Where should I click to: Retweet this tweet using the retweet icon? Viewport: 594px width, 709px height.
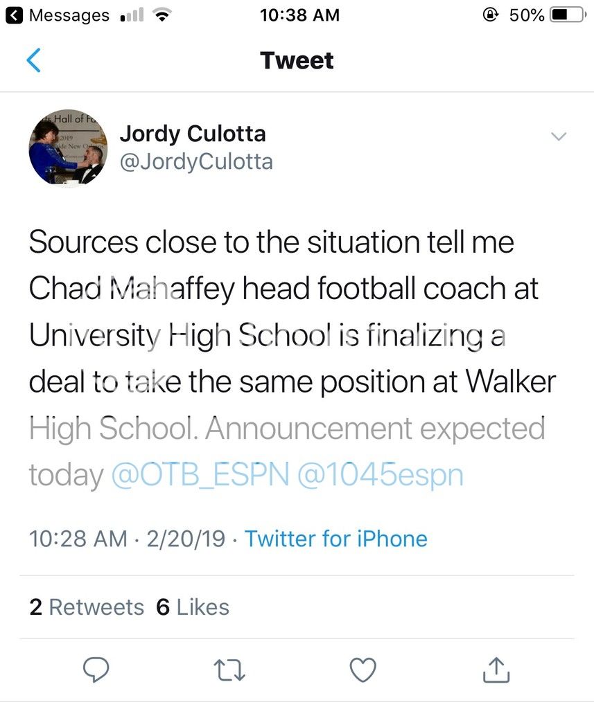click(229, 670)
